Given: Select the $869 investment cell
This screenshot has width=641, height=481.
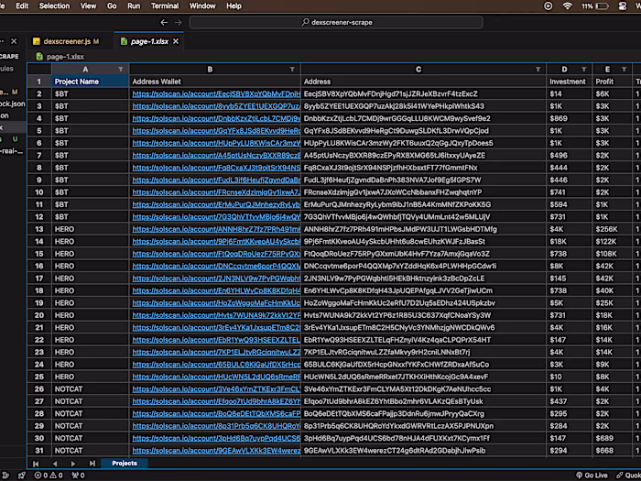Looking at the screenshot, I should (x=569, y=118).
